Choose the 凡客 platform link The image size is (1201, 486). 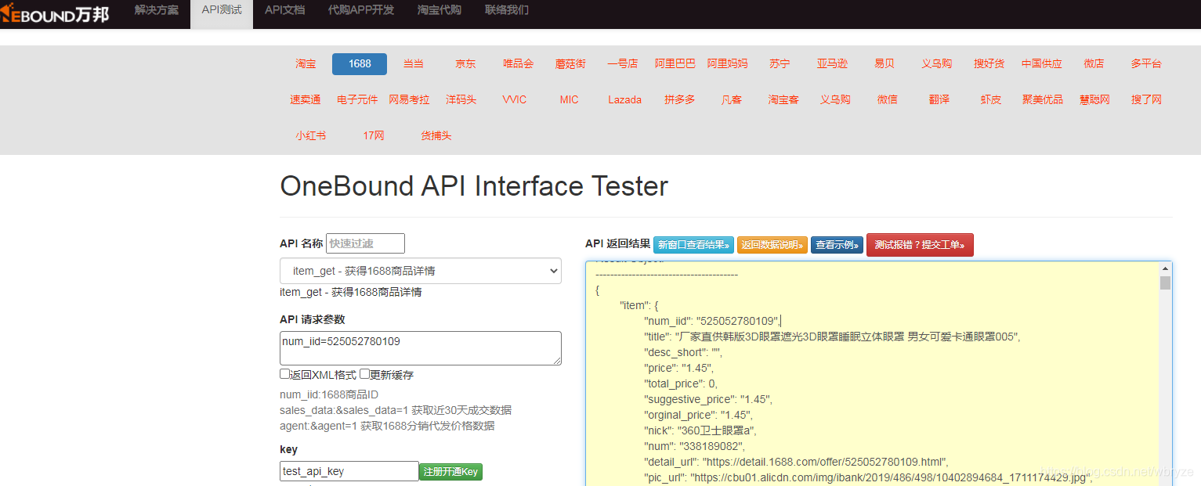tap(732, 100)
